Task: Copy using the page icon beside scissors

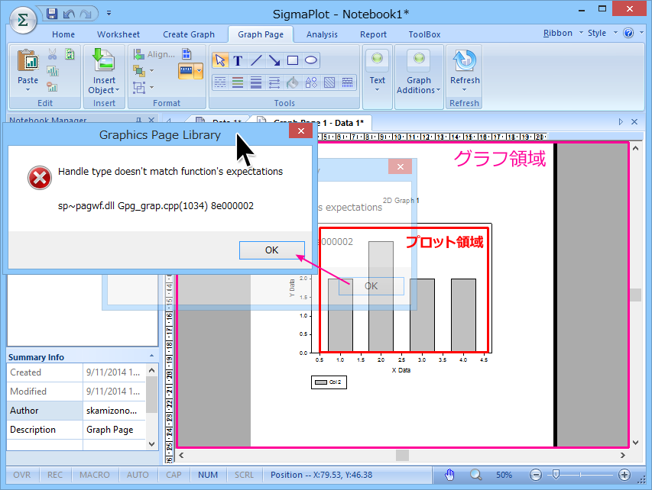Action: (70, 54)
